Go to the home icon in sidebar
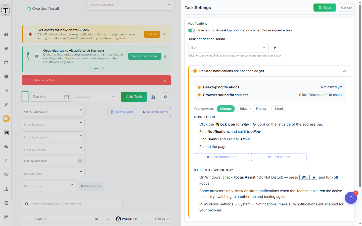Screen dimensions: 362x226 pyautogui.click(x=6, y=48)
